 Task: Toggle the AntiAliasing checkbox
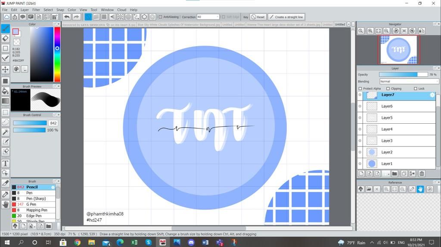(160, 17)
